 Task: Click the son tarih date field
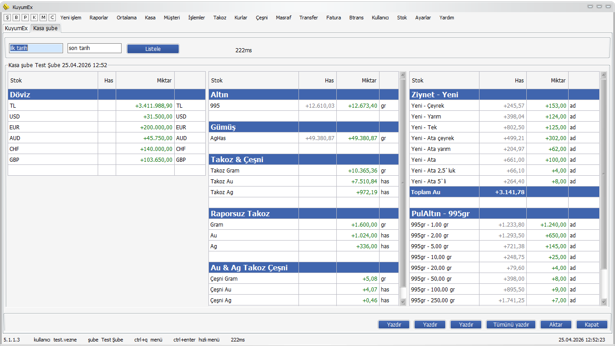pos(94,48)
